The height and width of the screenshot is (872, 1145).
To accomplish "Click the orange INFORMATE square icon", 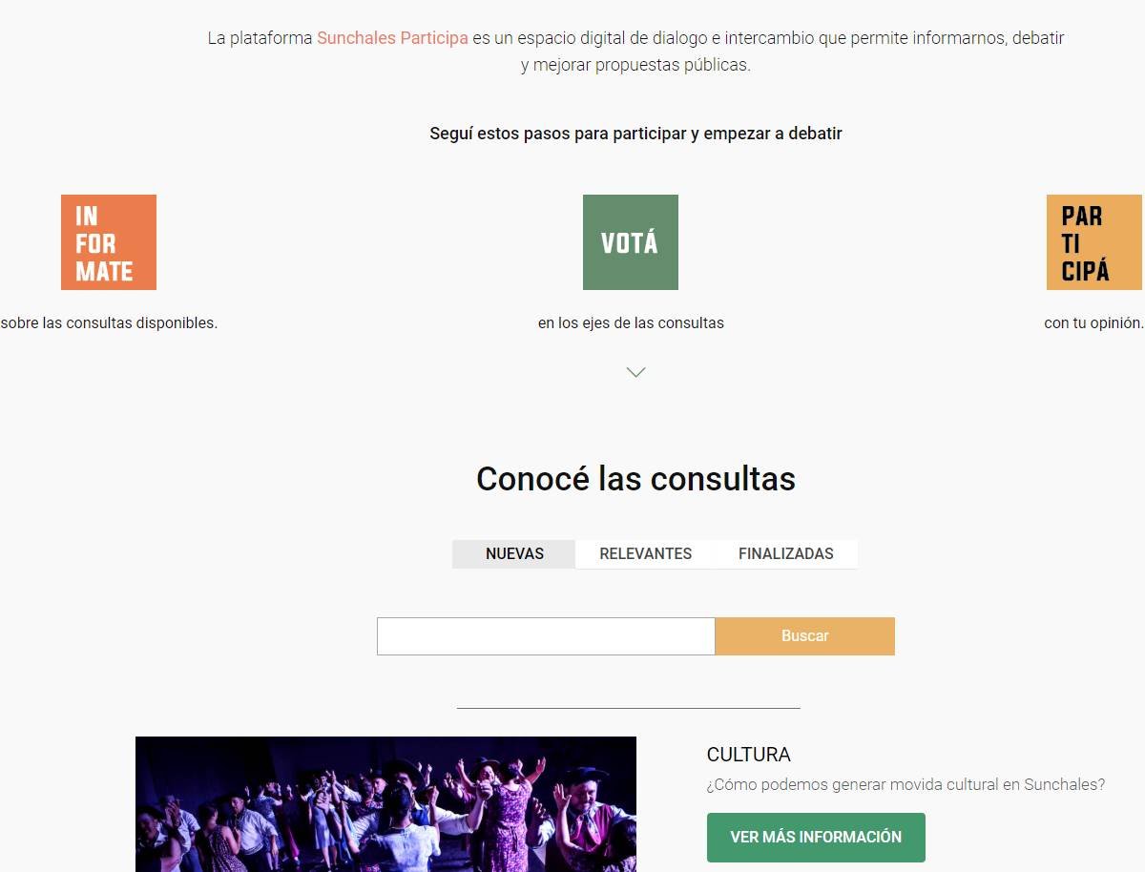I will click(x=108, y=242).
